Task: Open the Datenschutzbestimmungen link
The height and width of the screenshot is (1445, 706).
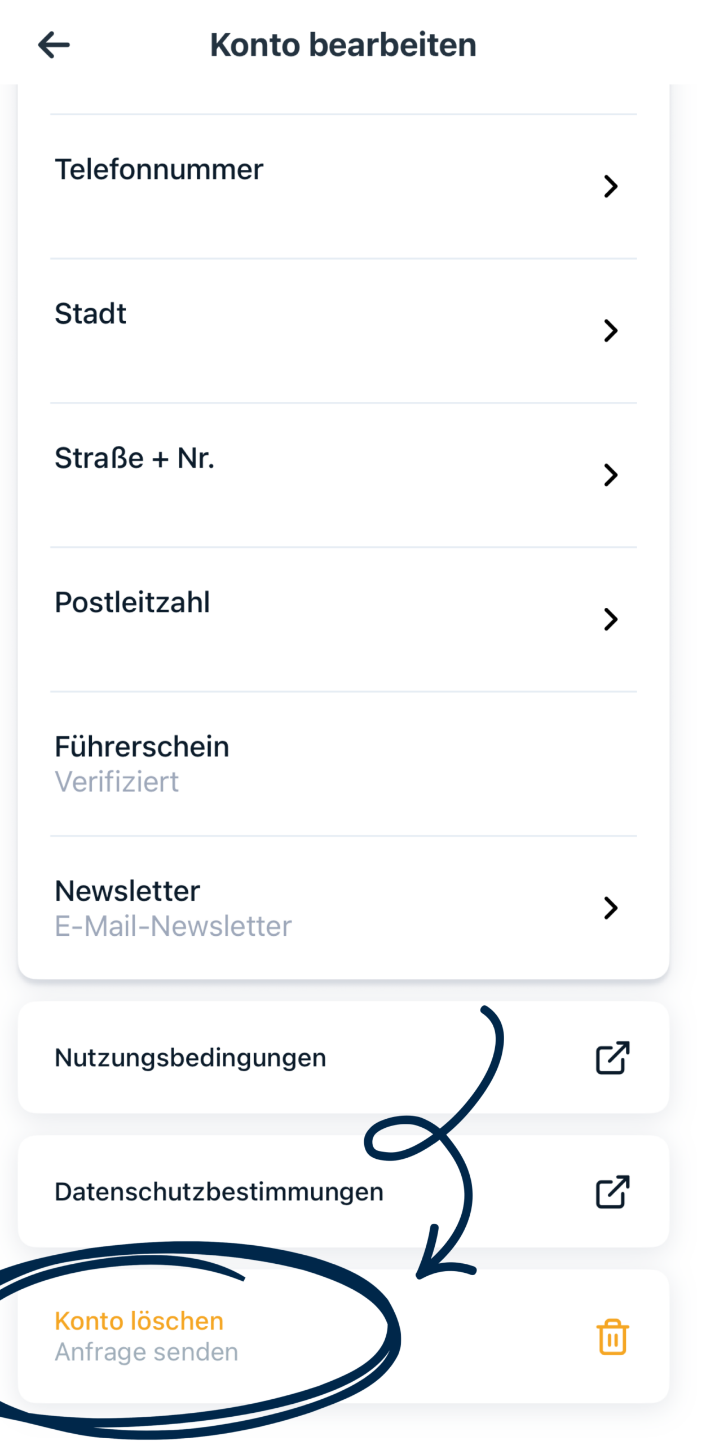Action: click(x=219, y=1191)
